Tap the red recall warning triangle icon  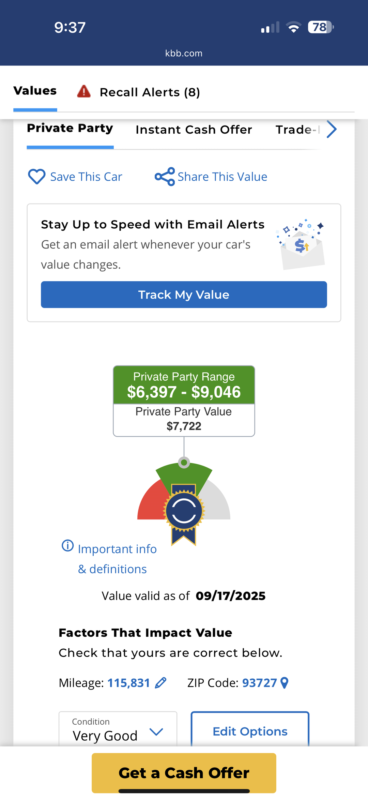[x=84, y=92]
